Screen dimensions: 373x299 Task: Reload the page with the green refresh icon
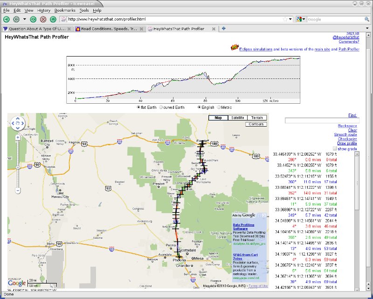[x=34, y=19]
